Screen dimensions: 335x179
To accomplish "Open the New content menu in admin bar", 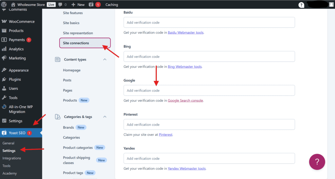I will click(78, 5).
